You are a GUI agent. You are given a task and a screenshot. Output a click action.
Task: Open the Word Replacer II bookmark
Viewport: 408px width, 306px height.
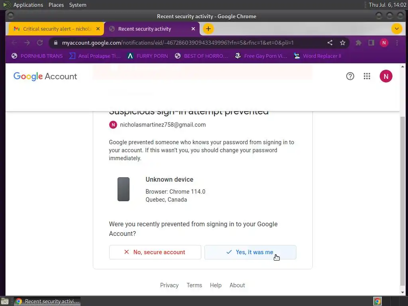point(317,56)
